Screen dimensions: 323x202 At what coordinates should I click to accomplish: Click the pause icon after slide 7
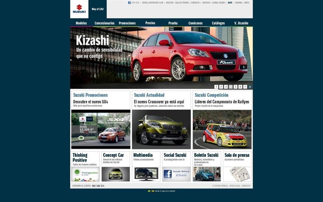click(250, 87)
